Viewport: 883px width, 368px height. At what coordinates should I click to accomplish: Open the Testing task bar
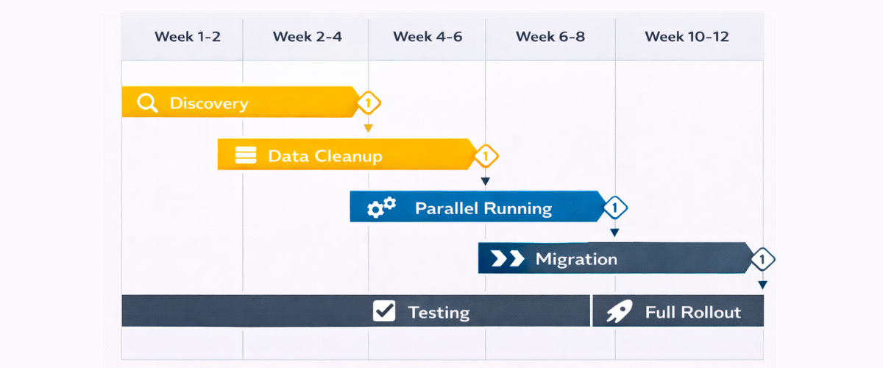[294, 311]
